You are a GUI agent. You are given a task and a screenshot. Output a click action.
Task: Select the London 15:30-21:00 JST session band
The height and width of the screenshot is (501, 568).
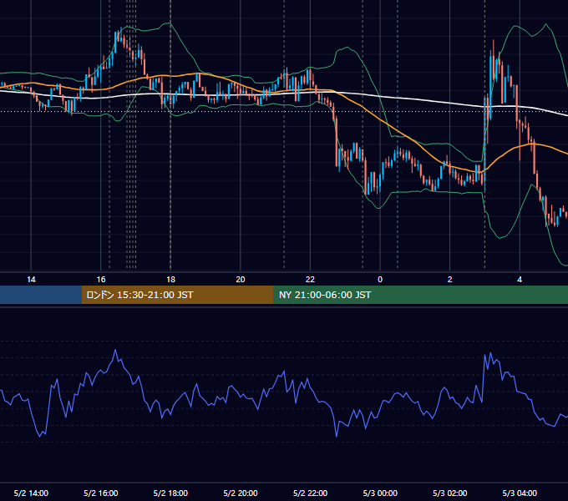pos(177,295)
